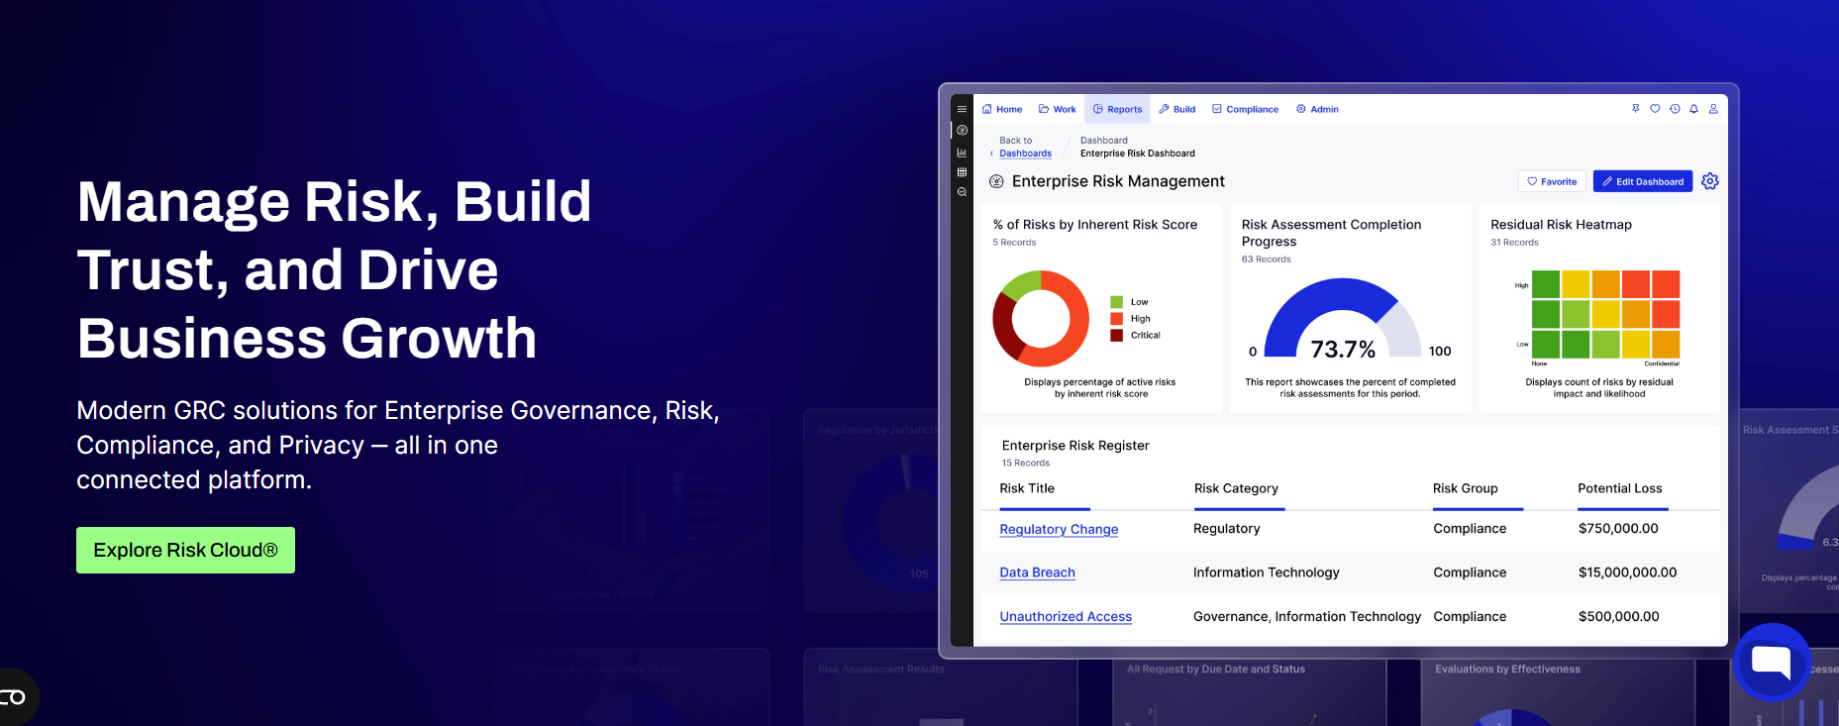The image size is (1839, 726).
Task: Click gauge icon beside Enterprise Risk Management title
Action: coord(996,181)
